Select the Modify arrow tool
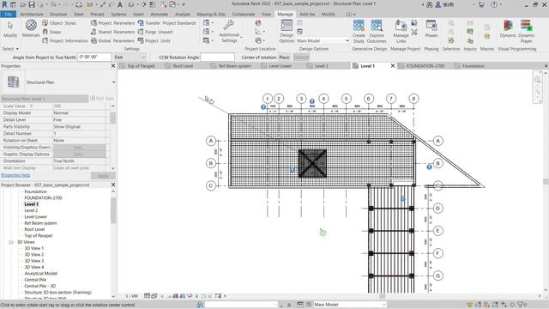549x309 pixels. 10,29
